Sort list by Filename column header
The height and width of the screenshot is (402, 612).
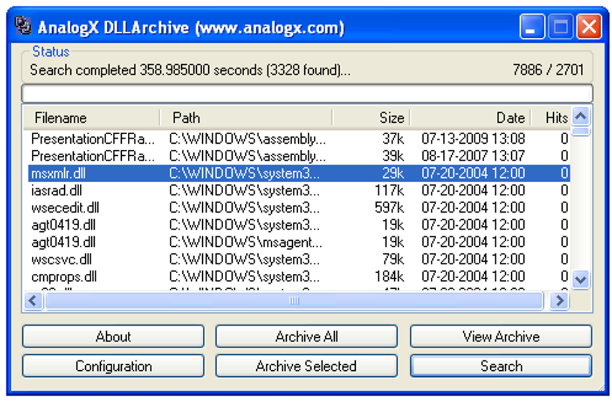tap(91, 118)
